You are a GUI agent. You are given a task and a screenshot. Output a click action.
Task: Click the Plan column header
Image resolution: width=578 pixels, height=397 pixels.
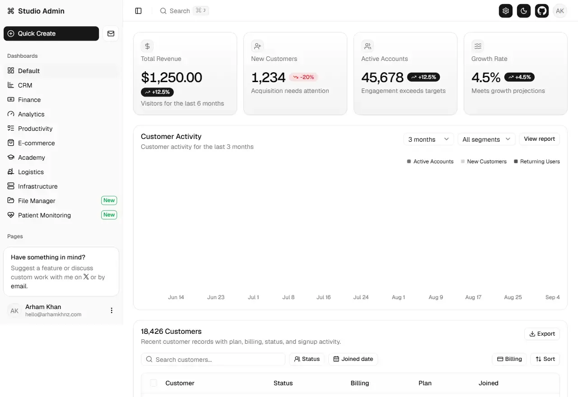coord(425,383)
